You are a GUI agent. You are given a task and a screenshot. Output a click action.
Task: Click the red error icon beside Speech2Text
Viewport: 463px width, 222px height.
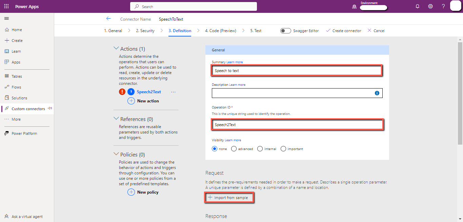tap(122, 92)
